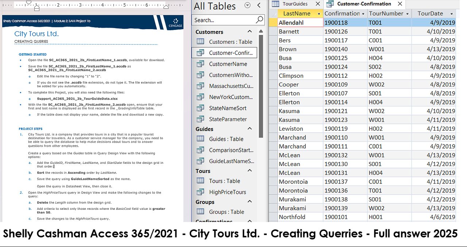
Task: Collapse the Customers group
Action: tap(250, 32)
